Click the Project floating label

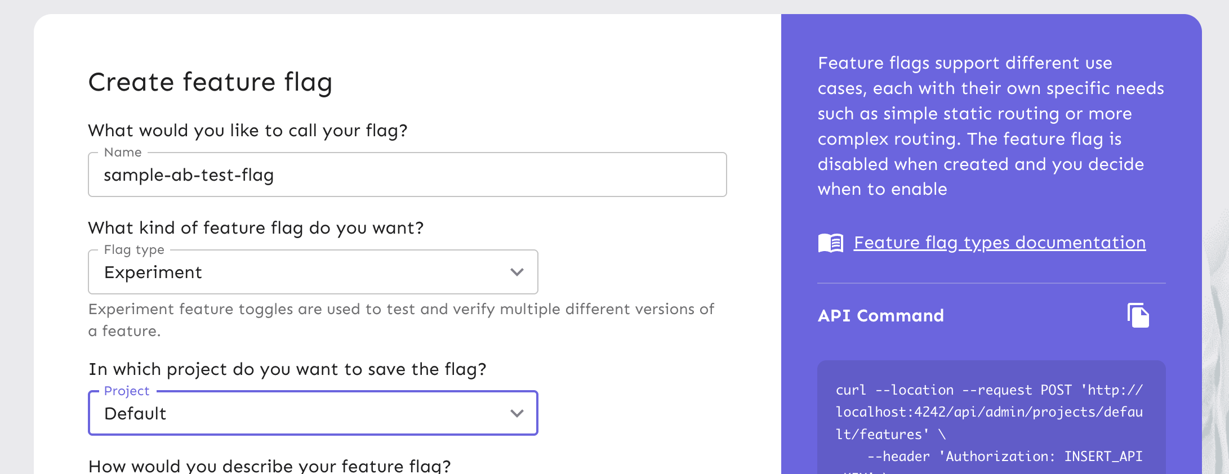click(x=127, y=391)
